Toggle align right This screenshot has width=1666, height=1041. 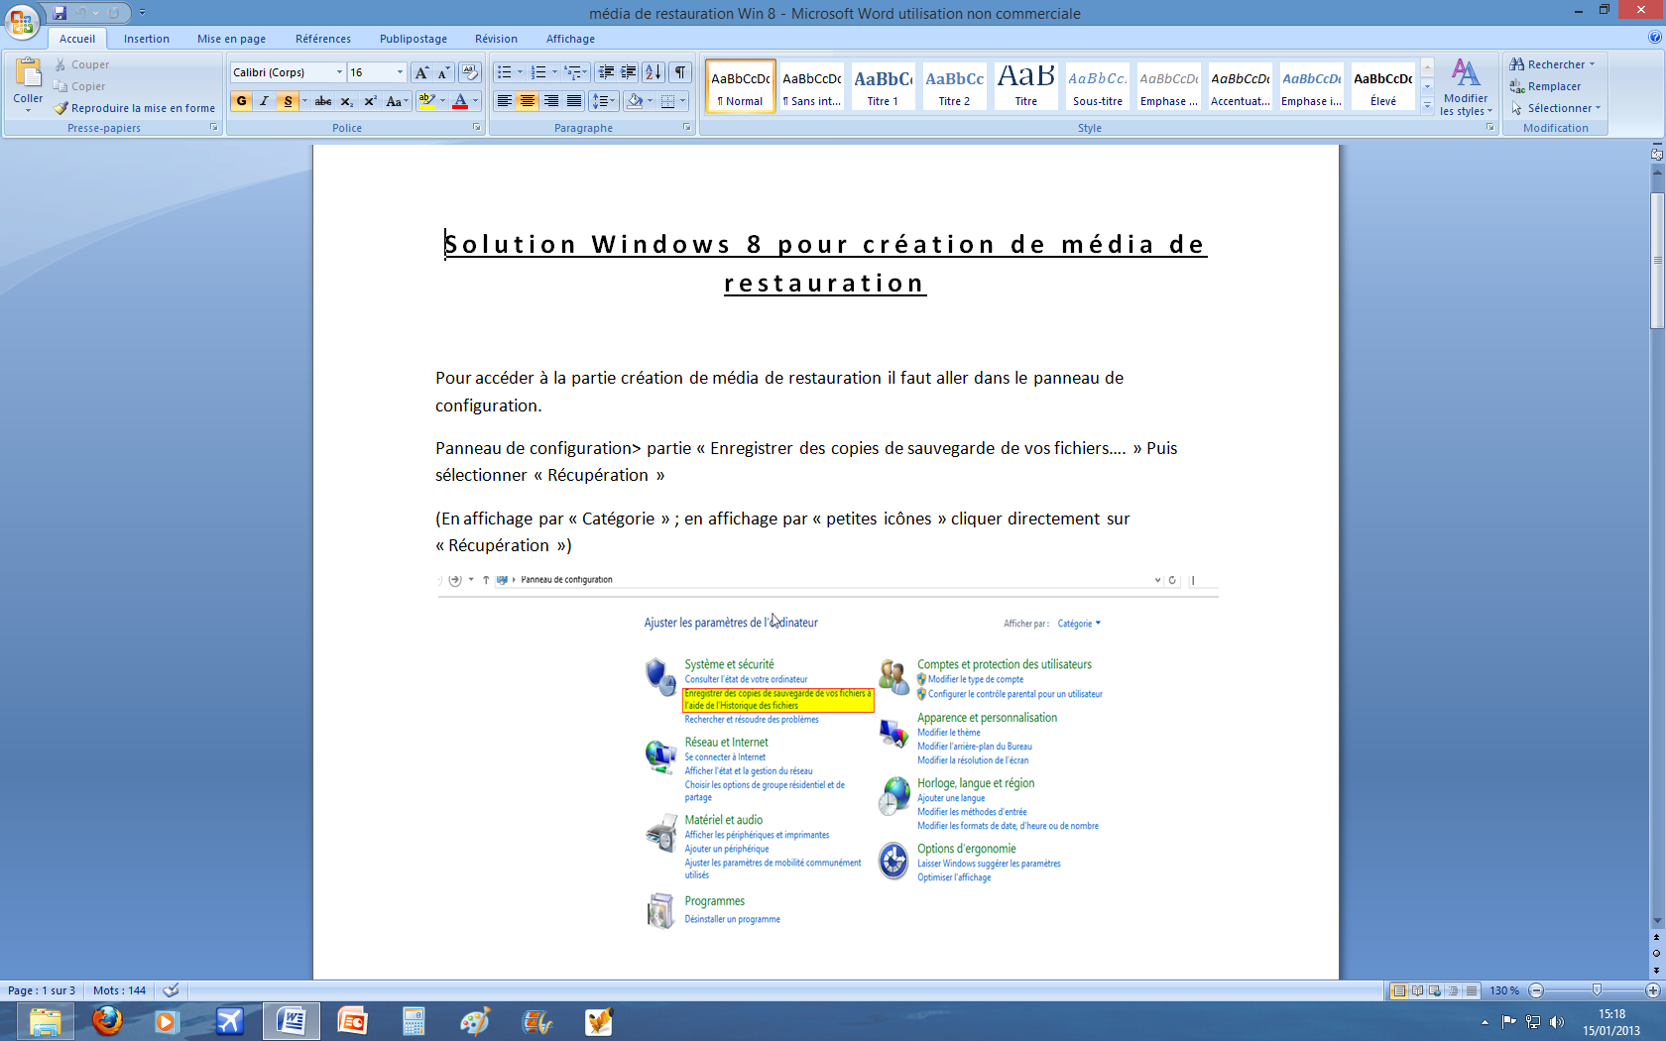tap(550, 101)
